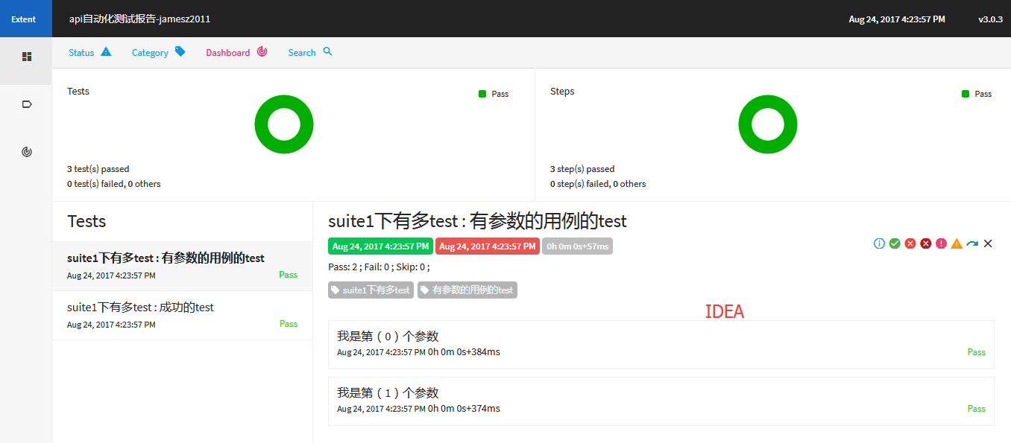Clear step filters with X icon
1011x443 pixels.
pyautogui.click(x=988, y=243)
